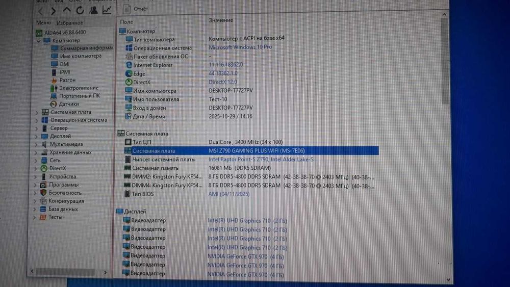Click the Системная плата section header icon
This screenshot has height=287, width=510.
pos(121,133)
